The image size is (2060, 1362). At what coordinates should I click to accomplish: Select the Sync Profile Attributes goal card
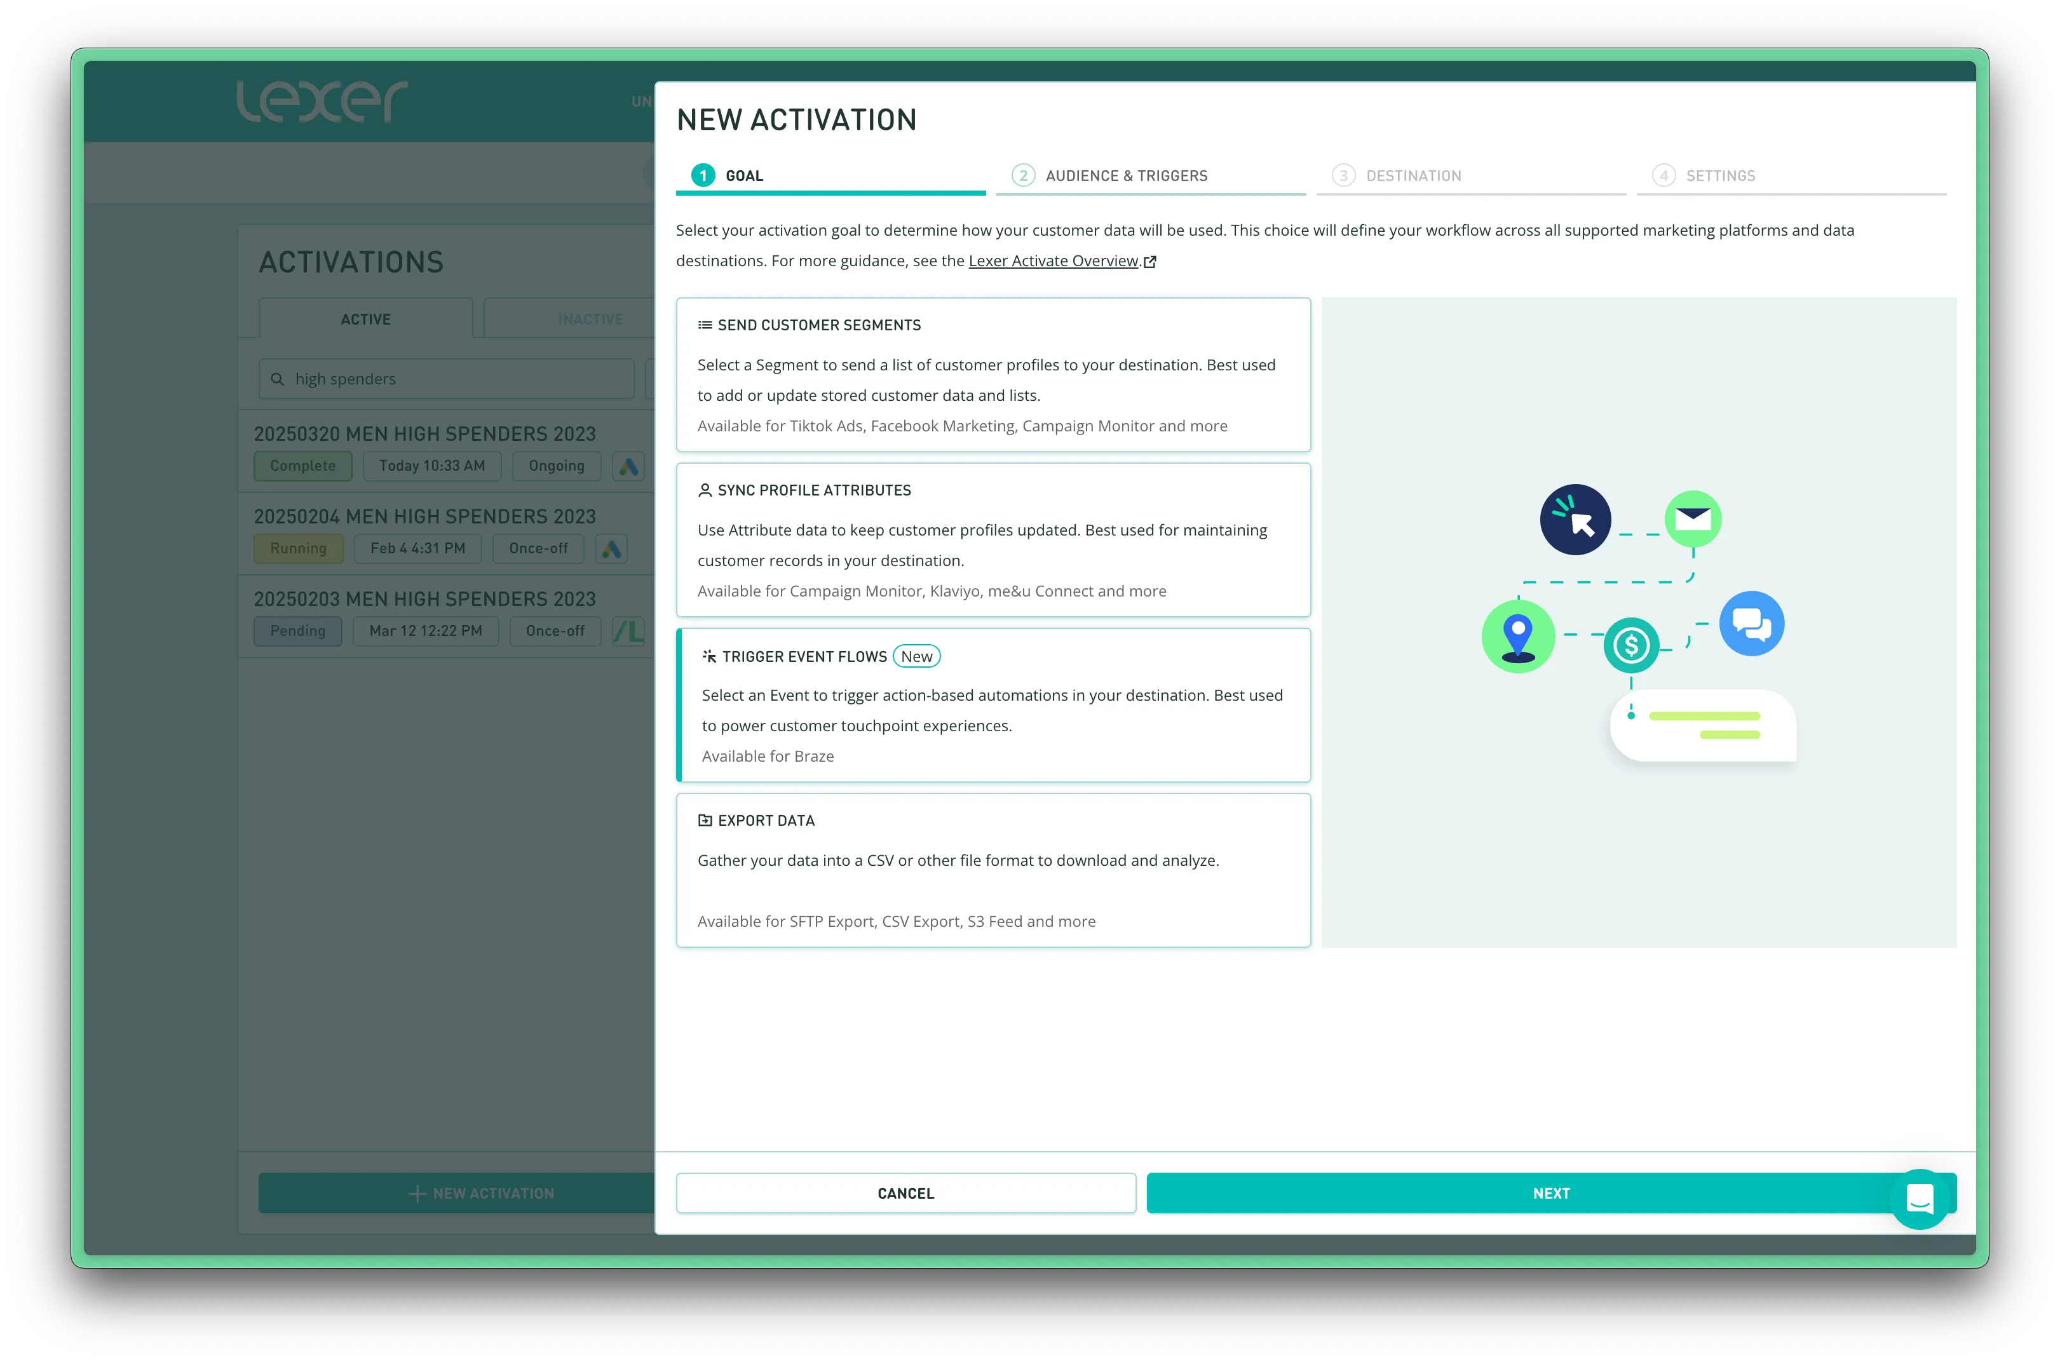coord(993,539)
